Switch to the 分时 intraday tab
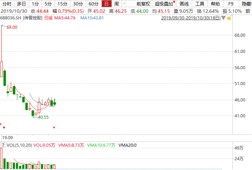The width and height of the screenshot is (252, 170). [7, 4]
